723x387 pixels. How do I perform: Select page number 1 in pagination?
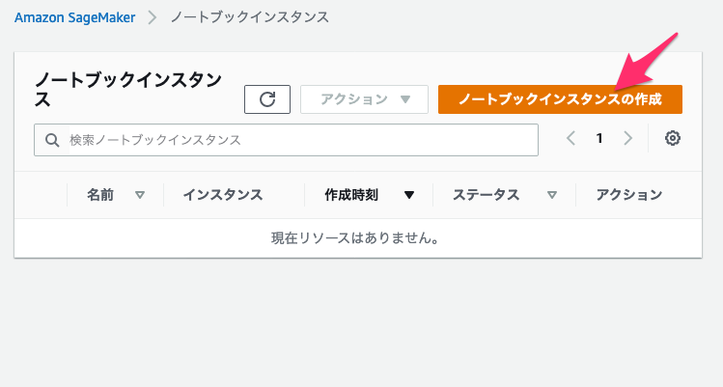pos(599,138)
